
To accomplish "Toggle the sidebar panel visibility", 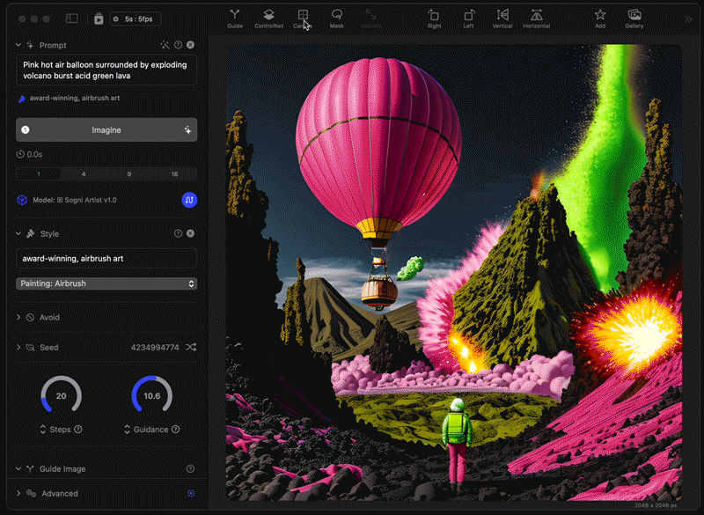I will (71, 18).
